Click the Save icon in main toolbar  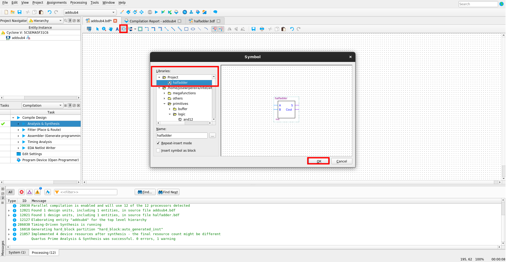tap(20, 12)
